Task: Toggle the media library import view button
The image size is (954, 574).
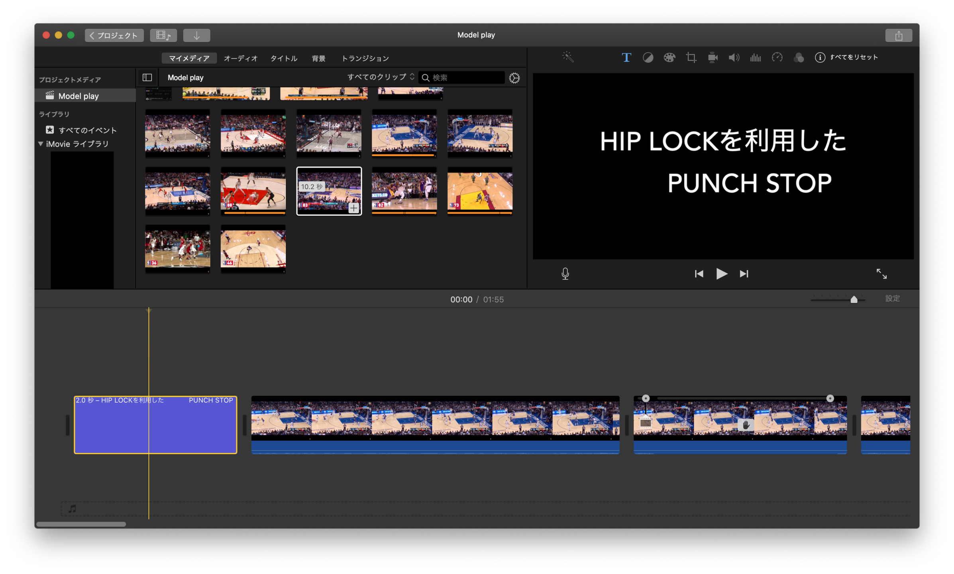Action: (x=163, y=35)
